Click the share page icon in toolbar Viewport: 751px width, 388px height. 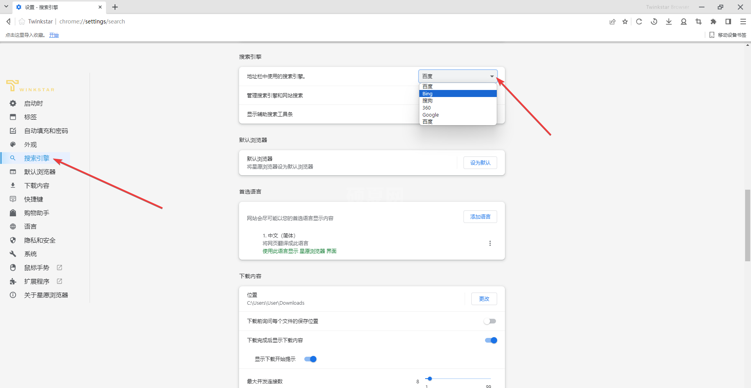(x=613, y=22)
